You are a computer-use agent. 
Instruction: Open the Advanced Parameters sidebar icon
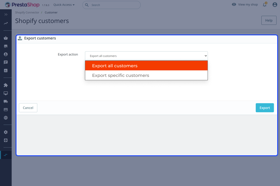tap(6, 140)
